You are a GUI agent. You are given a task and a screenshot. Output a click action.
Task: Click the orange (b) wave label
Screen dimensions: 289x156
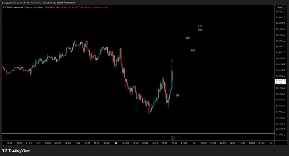[200, 30]
